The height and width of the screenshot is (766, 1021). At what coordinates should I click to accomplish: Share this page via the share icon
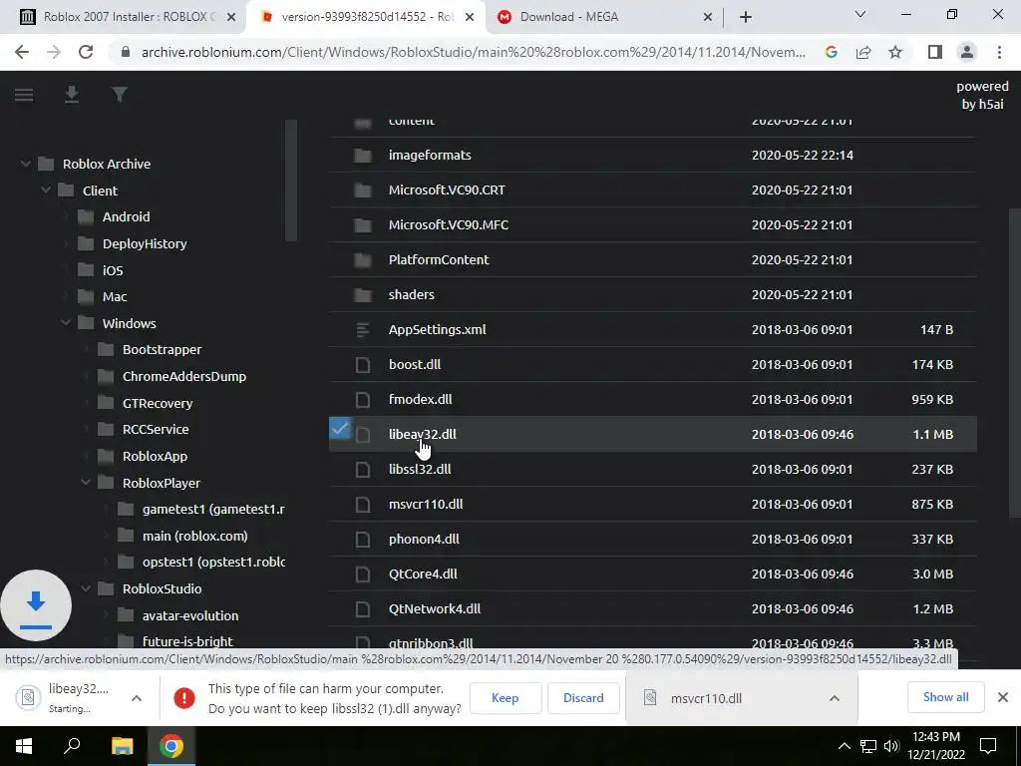pos(863,52)
